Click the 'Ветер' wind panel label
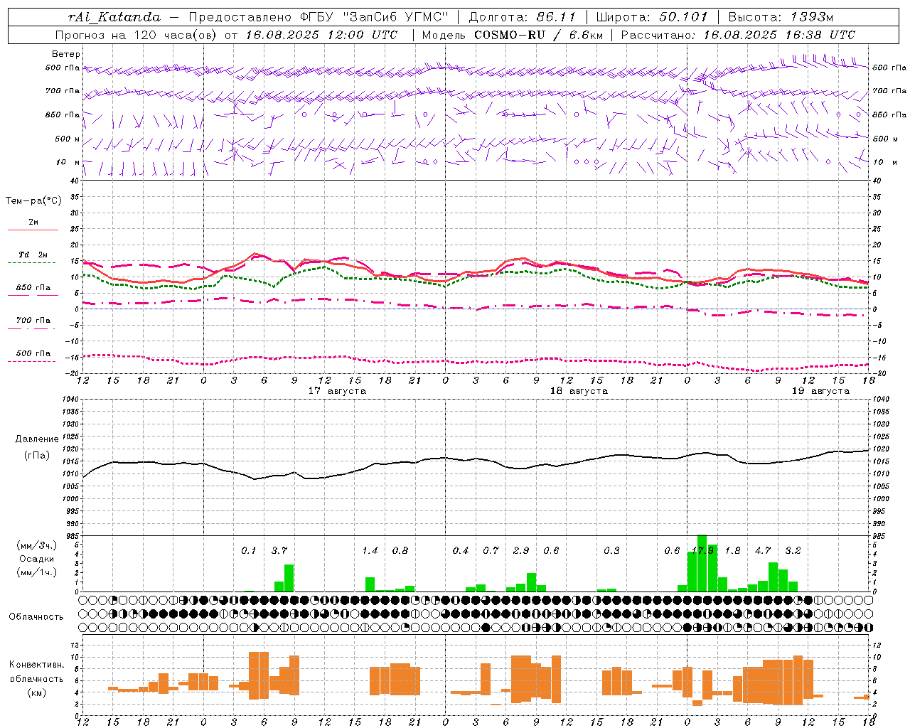910x728 pixels. coord(65,54)
